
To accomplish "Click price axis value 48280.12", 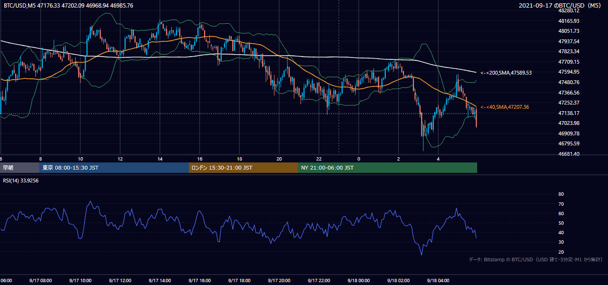I will [569, 10].
